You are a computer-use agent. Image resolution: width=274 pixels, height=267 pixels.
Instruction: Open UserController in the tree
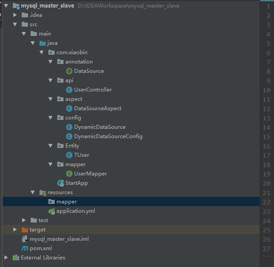(x=93, y=90)
